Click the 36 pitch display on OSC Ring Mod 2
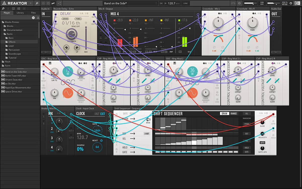 pyautogui.click(x=192, y=72)
